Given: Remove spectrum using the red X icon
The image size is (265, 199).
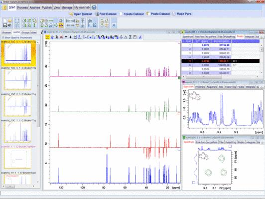Looking at the screenshot, I should (61, 37).
